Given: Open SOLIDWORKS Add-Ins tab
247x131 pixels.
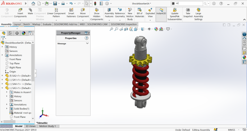Looking at the screenshot, I should point(66,24).
